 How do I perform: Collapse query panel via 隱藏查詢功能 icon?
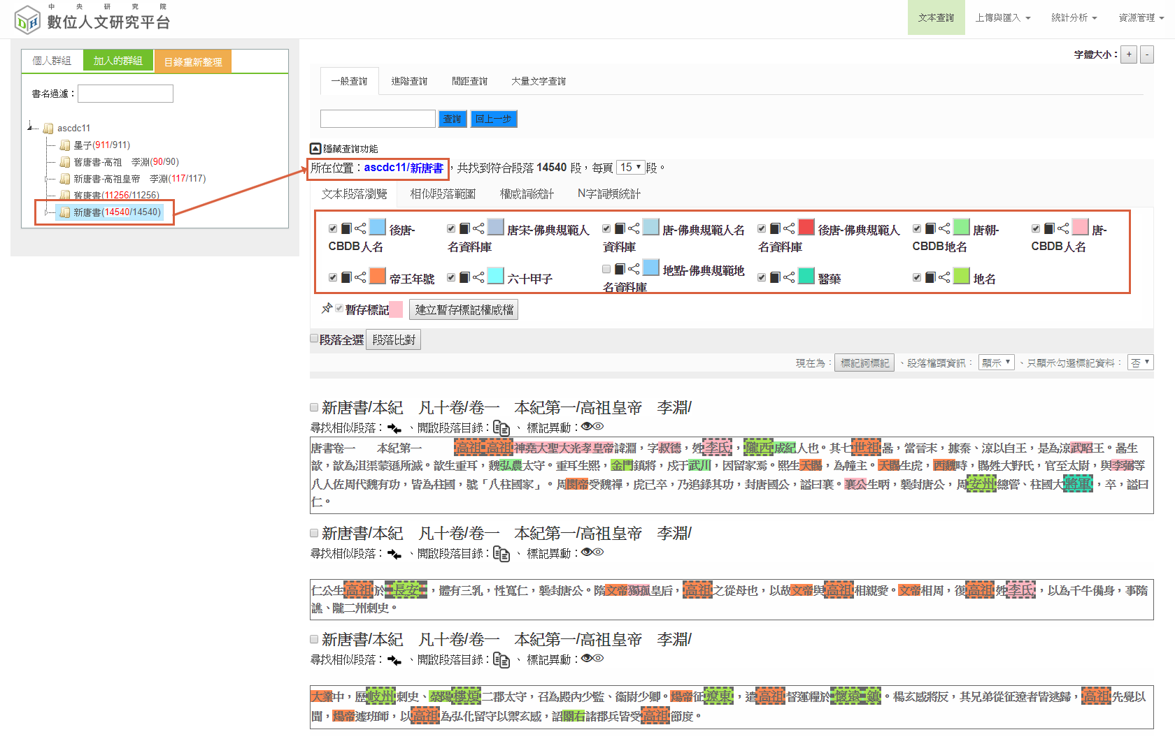pos(315,149)
